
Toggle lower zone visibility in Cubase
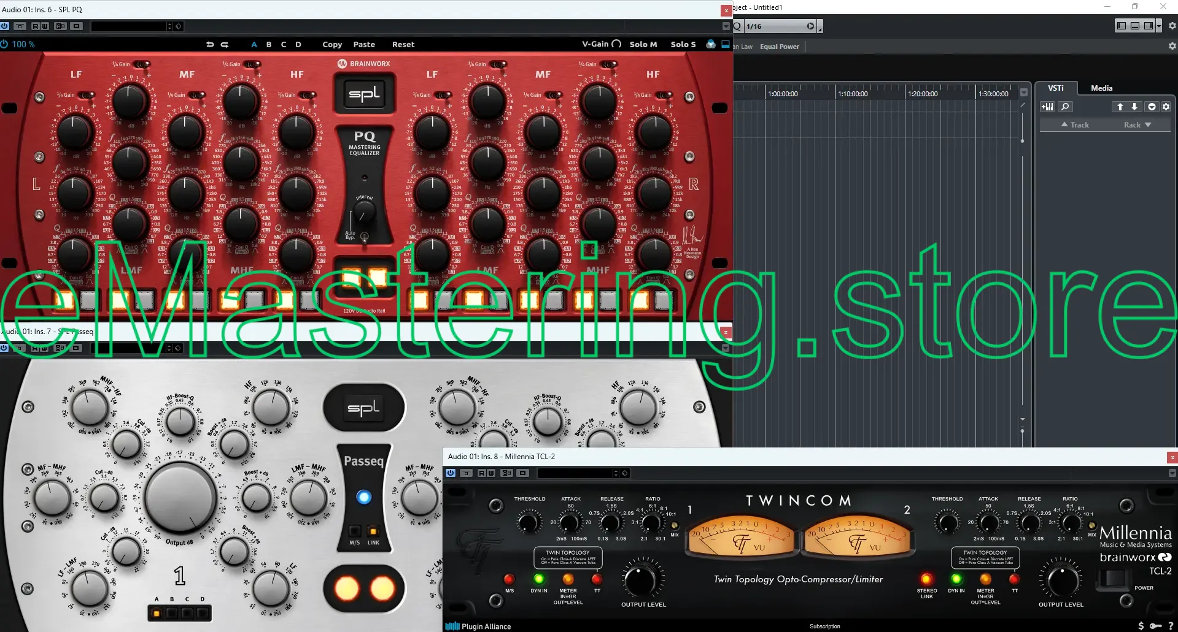tap(1135, 26)
